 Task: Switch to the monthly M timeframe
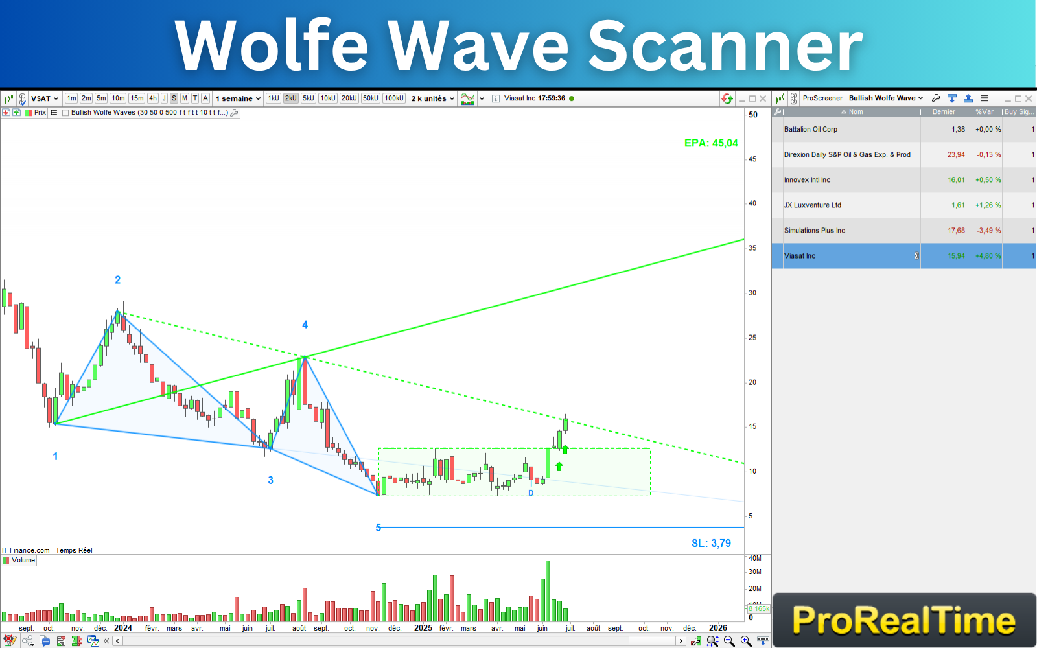(x=185, y=98)
